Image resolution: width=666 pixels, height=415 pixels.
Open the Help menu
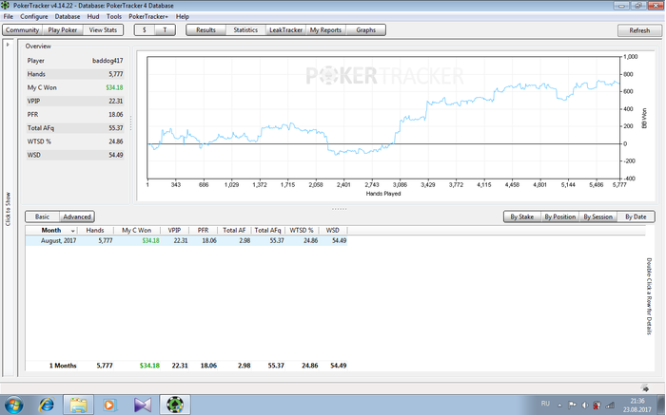pos(183,16)
